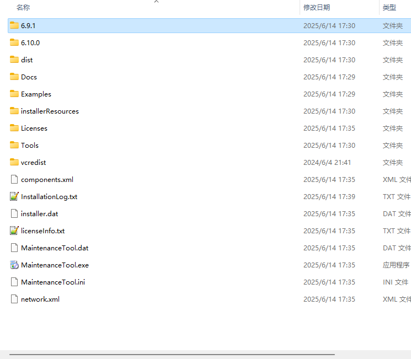
Task: Click the 文件夹 type of Tools row
Action: click(x=392, y=145)
